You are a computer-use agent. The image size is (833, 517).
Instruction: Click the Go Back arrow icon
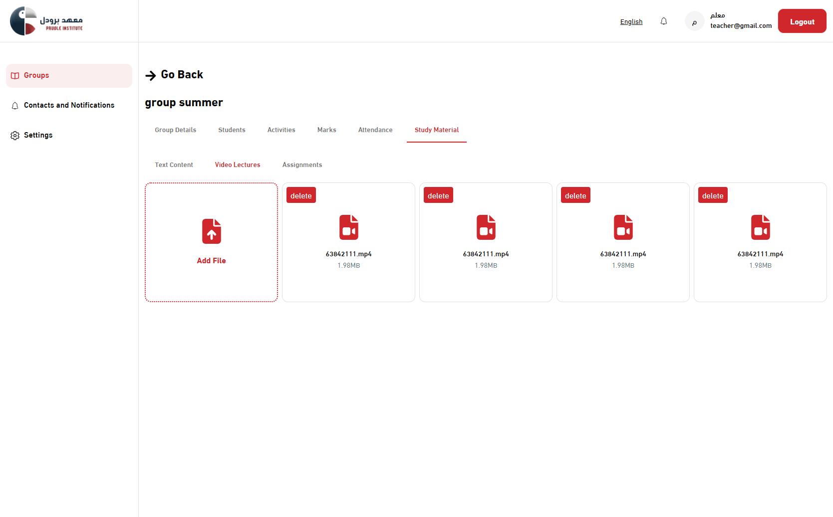pyautogui.click(x=150, y=75)
